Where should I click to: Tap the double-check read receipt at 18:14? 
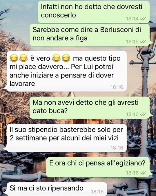tap(143, 19)
